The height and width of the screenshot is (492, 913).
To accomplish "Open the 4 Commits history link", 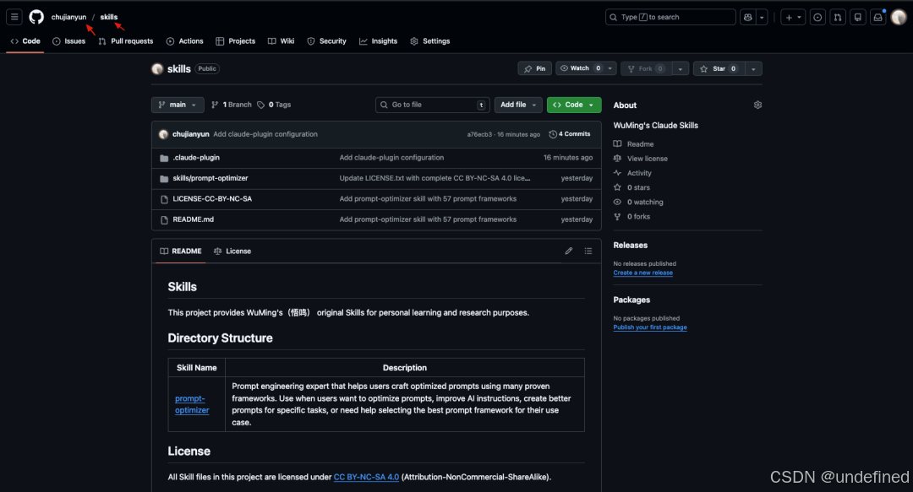I will (x=570, y=134).
